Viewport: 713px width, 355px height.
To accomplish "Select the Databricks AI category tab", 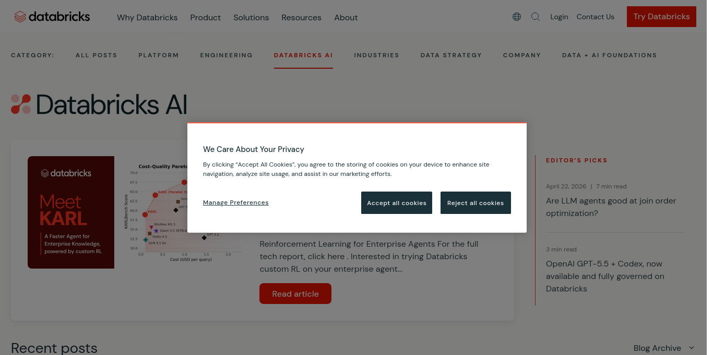I will [x=303, y=55].
